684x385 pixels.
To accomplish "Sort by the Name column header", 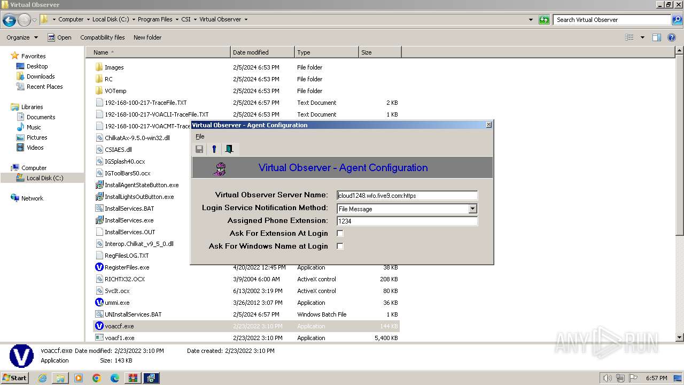I will click(158, 52).
